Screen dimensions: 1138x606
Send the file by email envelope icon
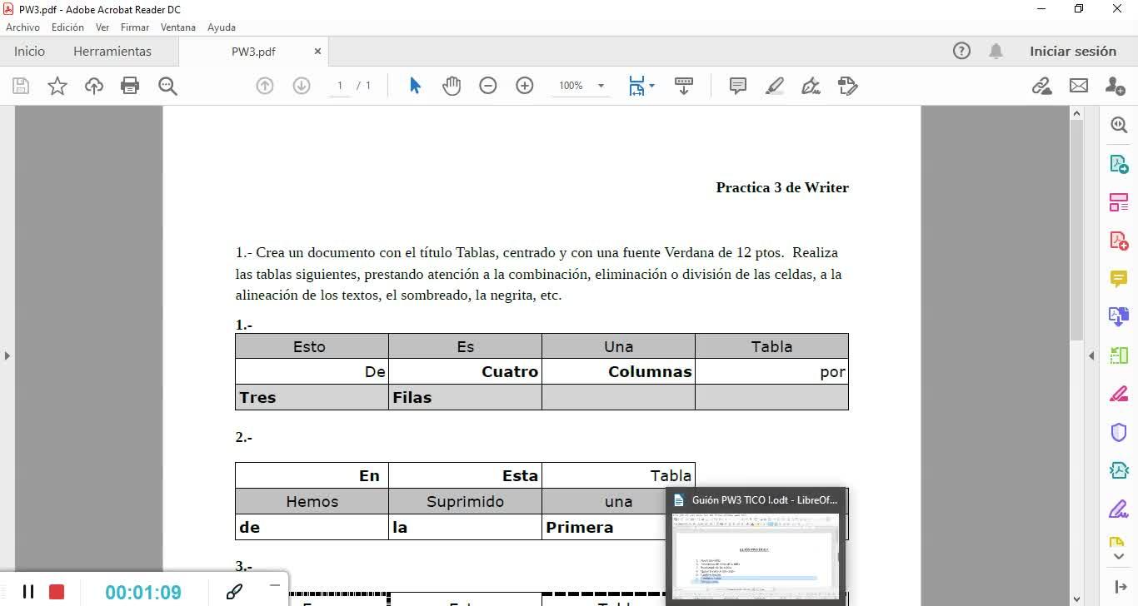click(x=1079, y=86)
